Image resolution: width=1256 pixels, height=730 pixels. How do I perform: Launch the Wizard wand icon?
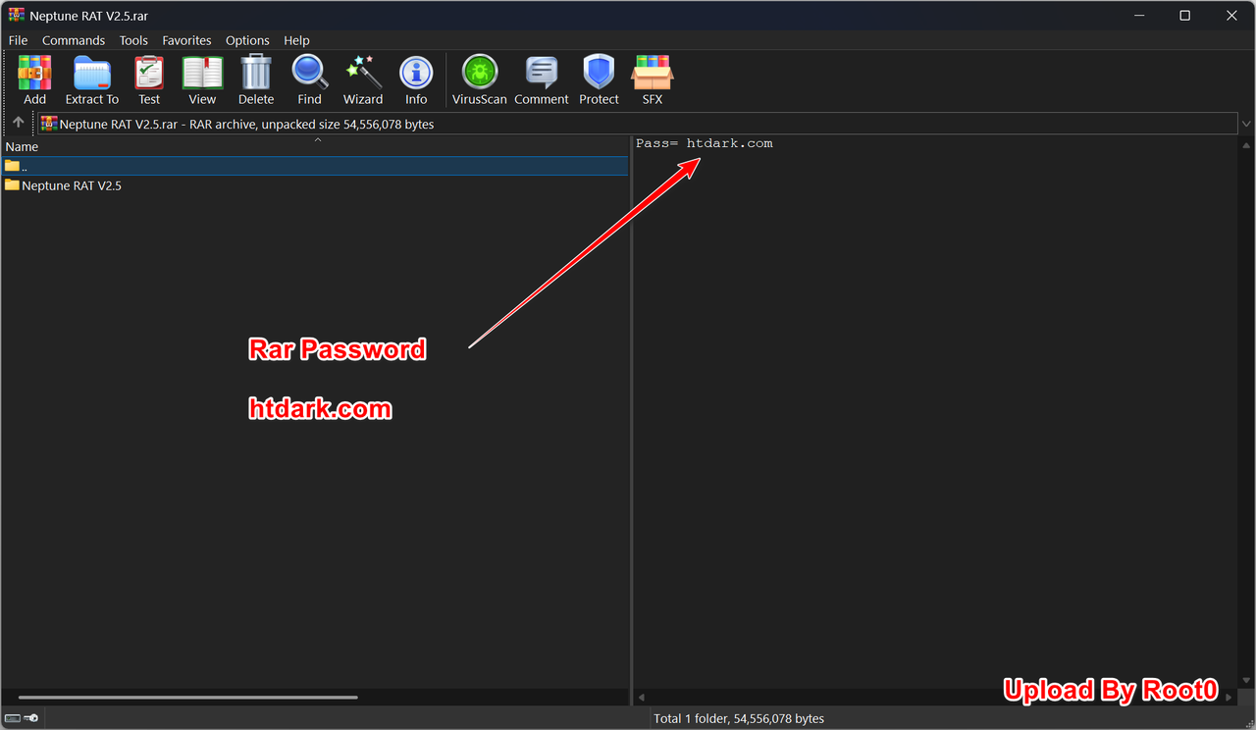pyautogui.click(x=363, y=79)
